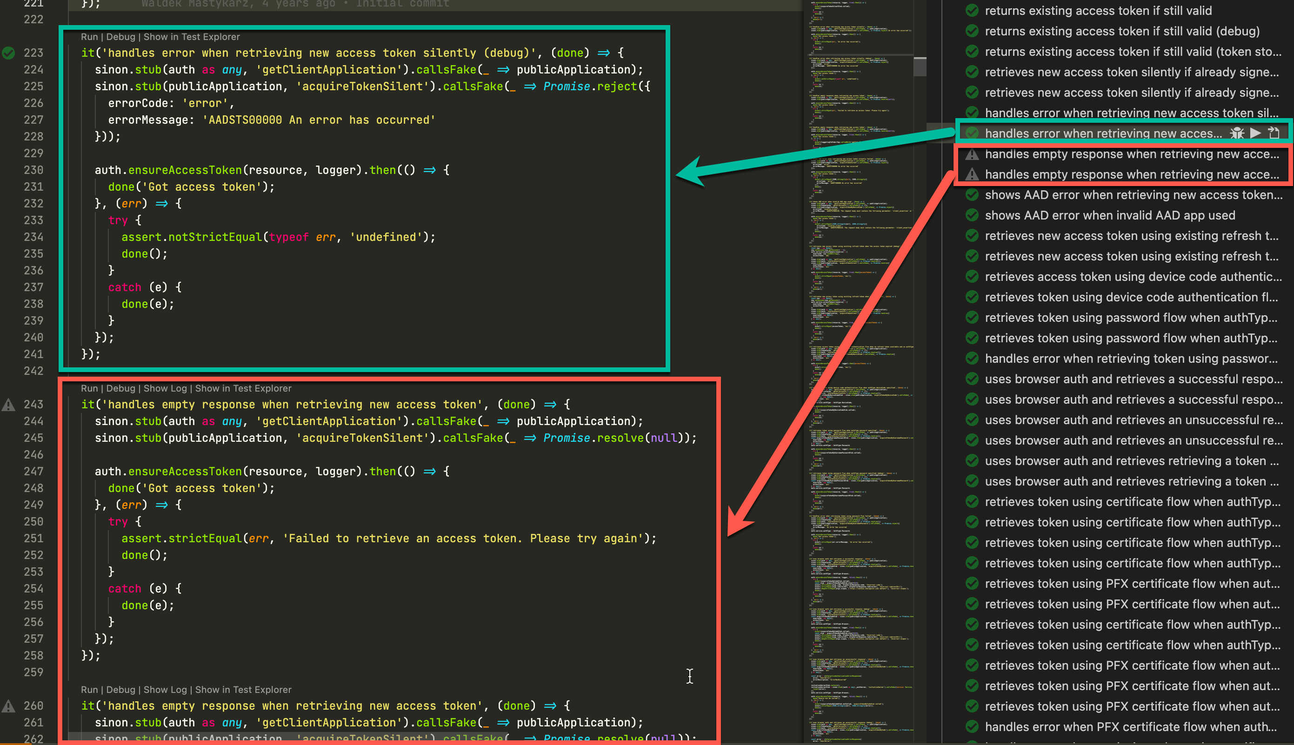Image resolution: width=1294 pixels, height=745 pixels.
Task: Click the warning triangle in gutter at line 243
Action: click(x=8, y=404)
